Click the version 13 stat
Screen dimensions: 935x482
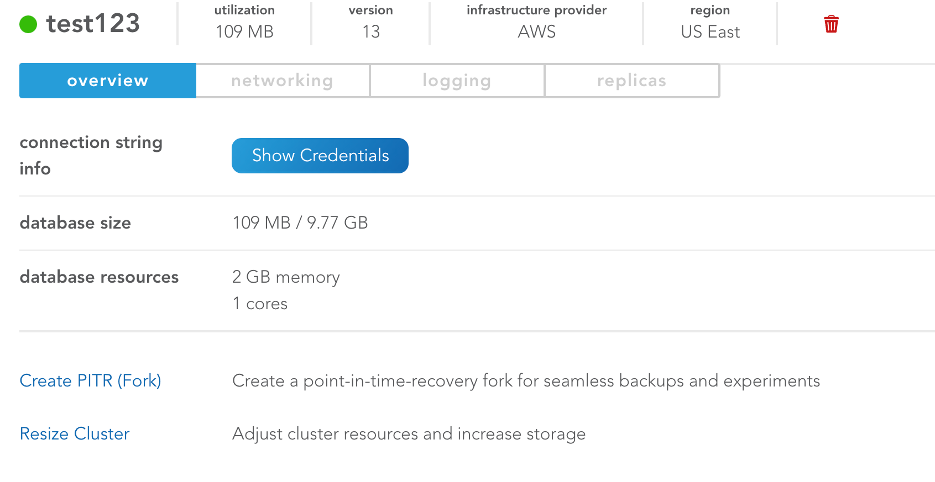371,31
